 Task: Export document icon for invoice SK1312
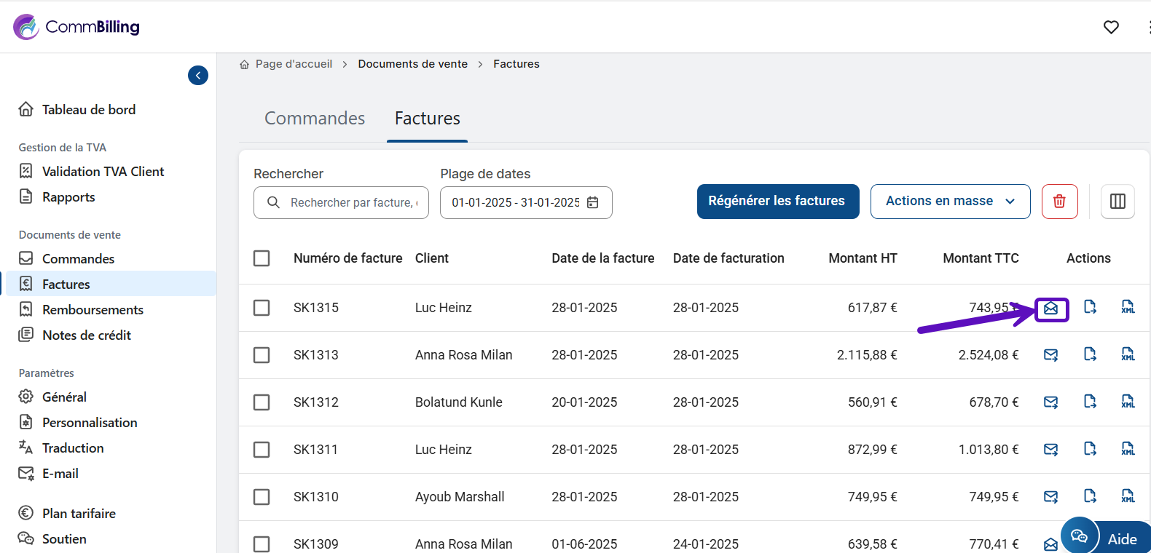(1090, 402)
